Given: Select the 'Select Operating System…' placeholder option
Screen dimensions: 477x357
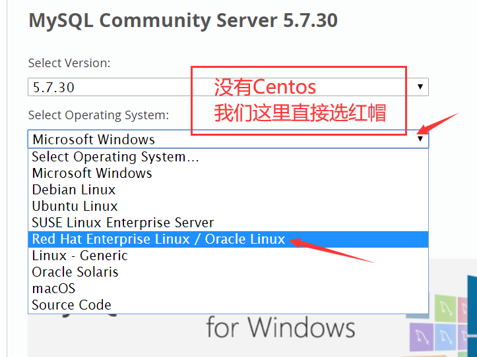Looking at the screenshot, I should pyautogui.click(x=115, y=157).
